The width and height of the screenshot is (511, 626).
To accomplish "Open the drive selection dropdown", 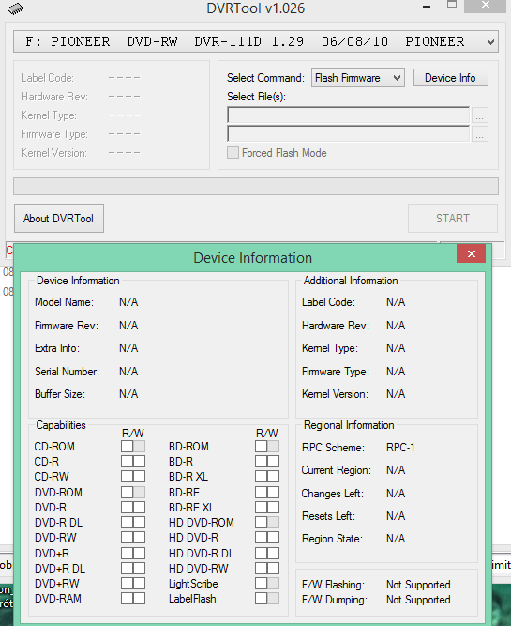I will click(256, 41).
